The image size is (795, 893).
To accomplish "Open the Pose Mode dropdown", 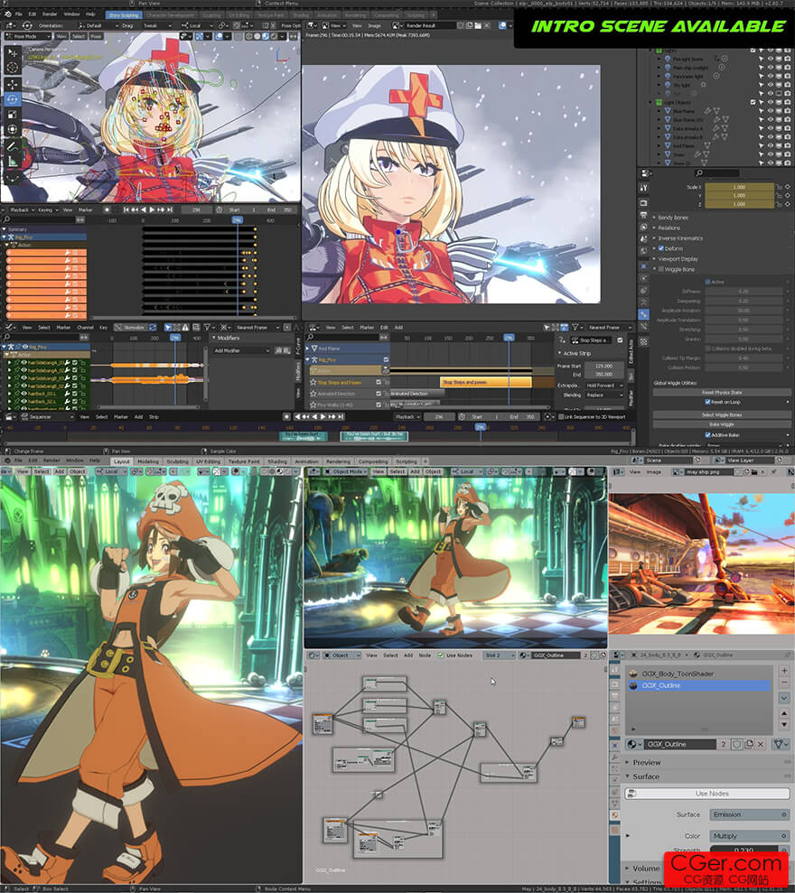I will pyautogui.click(x=28, y=36).
